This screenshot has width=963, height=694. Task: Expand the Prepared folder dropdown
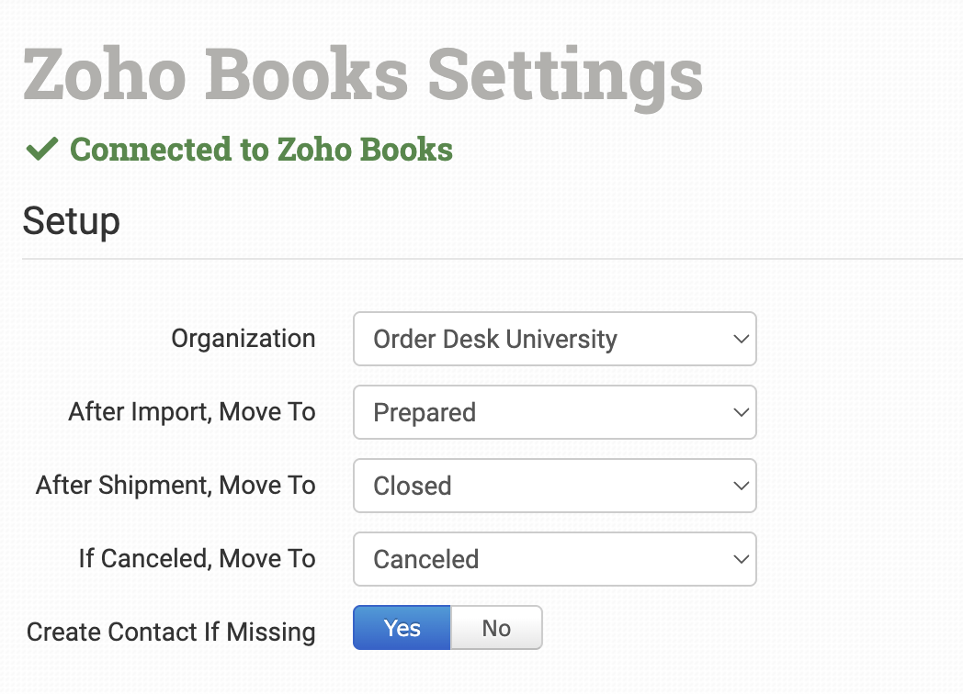(553, 412)
